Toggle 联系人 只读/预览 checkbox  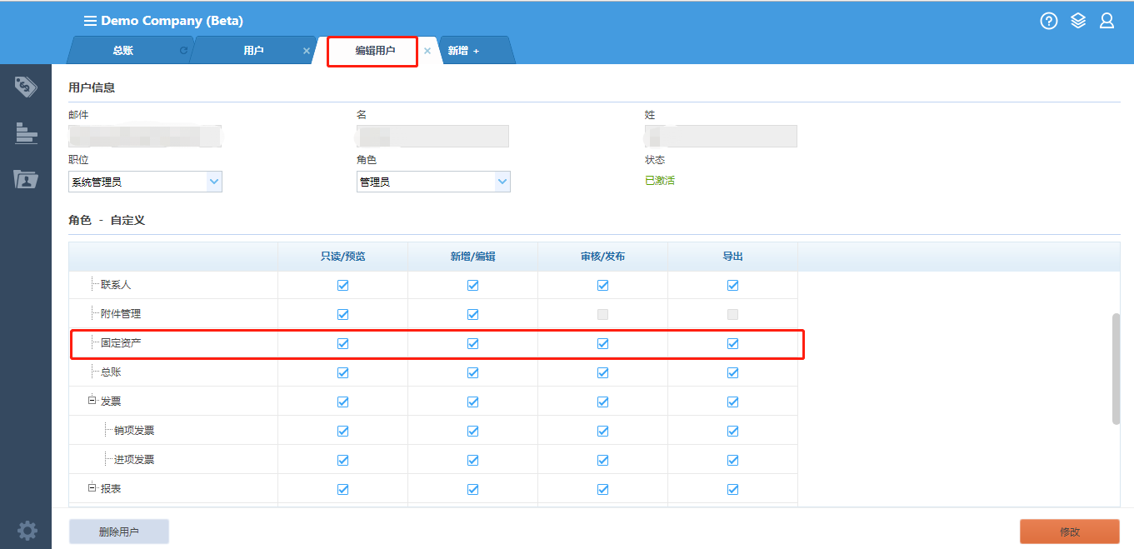click(342, 285)
